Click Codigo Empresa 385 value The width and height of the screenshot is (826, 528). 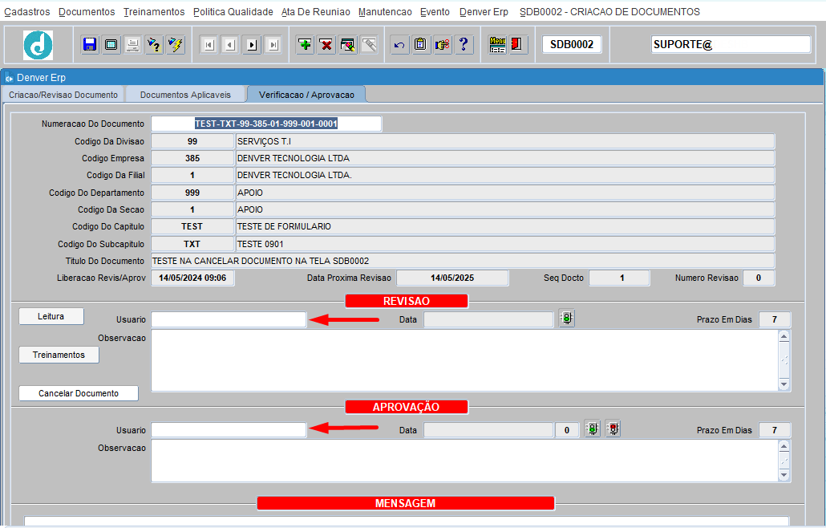pyautogui.click(x=192, y=158)
